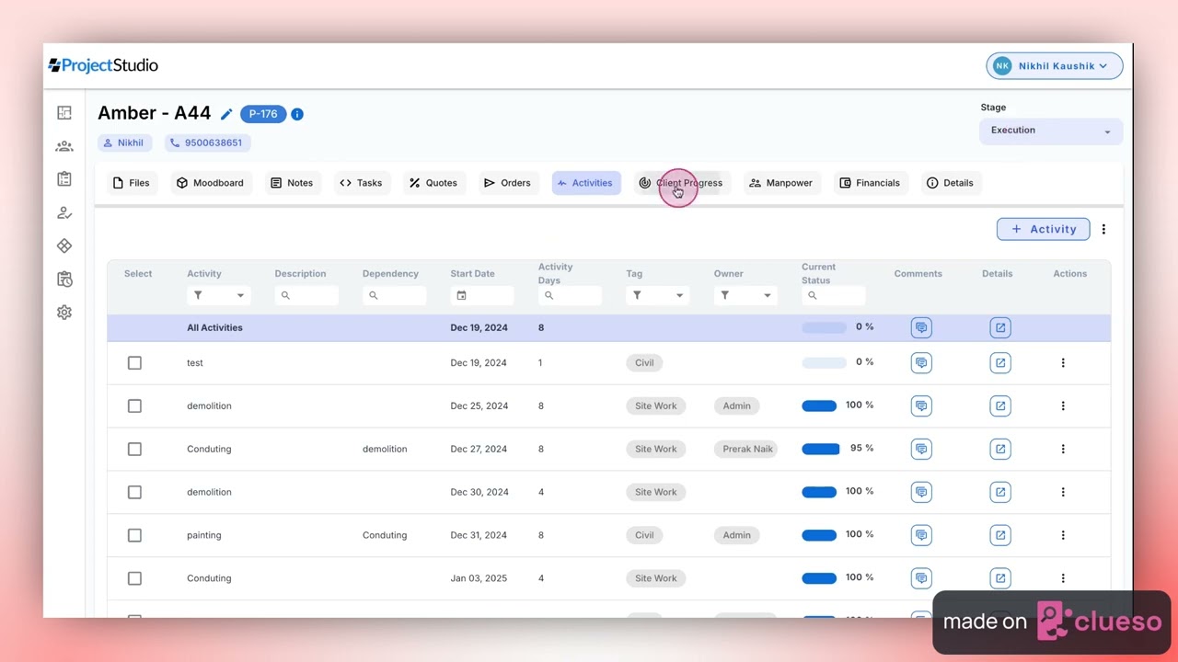The height and width of the screenshot is (662, 1178).
Task: Click the Current Status search field
Action: pos(834,295)
